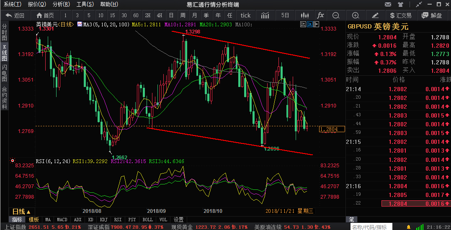Select the candlestick chart style icon

305,15
